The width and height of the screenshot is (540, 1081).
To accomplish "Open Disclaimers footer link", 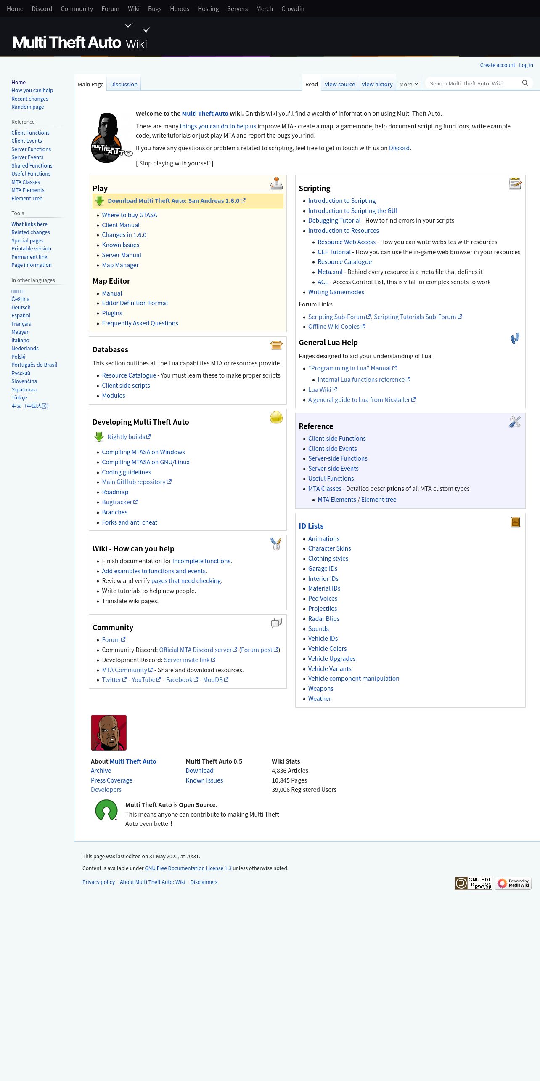I will pyautogui.click(x=204, y=882).
